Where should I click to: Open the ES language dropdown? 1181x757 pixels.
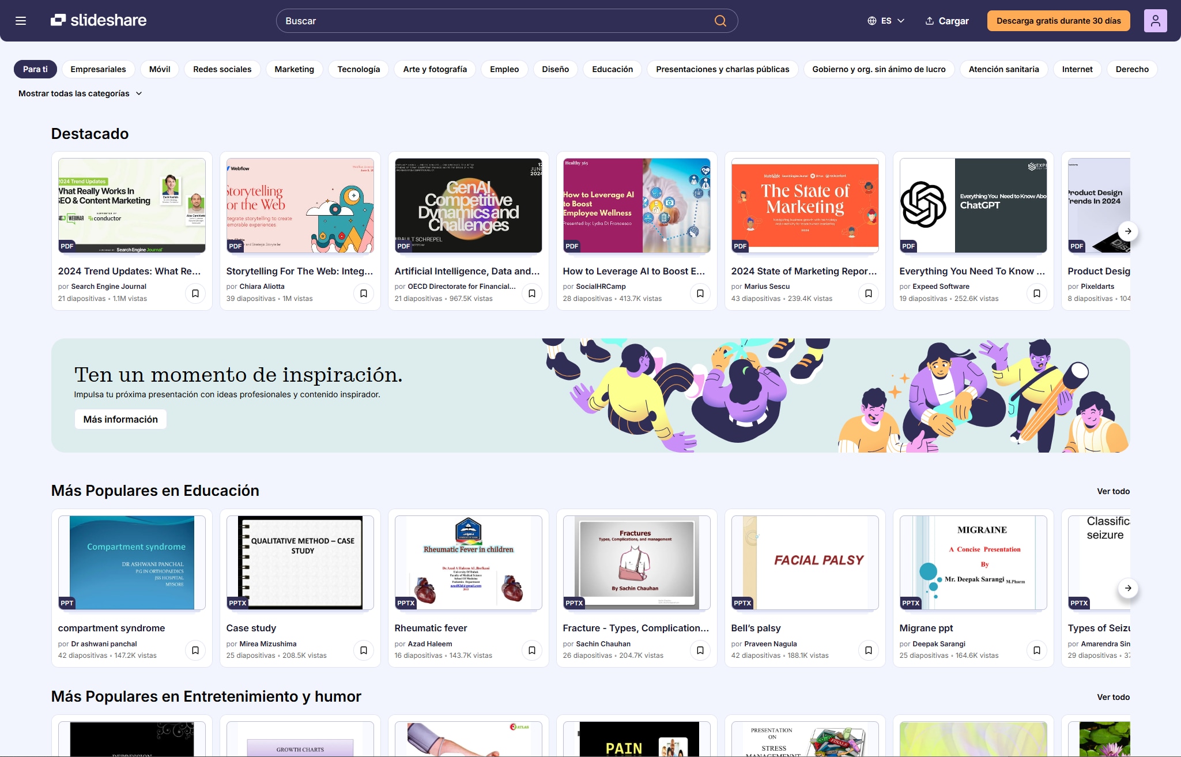(x=886, y=21)
